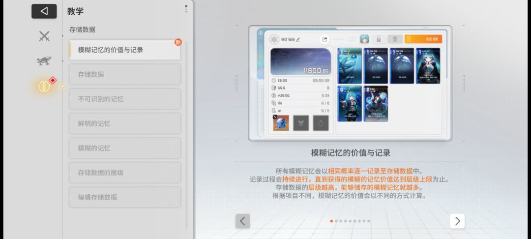
Task: Select 模糊记忆的价值与记录 tutorial entry
Action: point(125,50)
